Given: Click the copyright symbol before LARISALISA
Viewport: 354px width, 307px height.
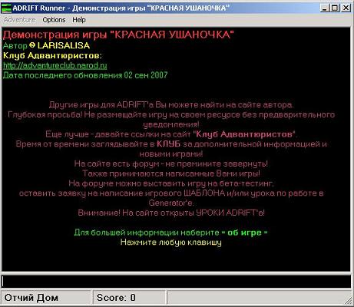Looking at the screenshot, I should pyautogui.click(x=32, y=45).
